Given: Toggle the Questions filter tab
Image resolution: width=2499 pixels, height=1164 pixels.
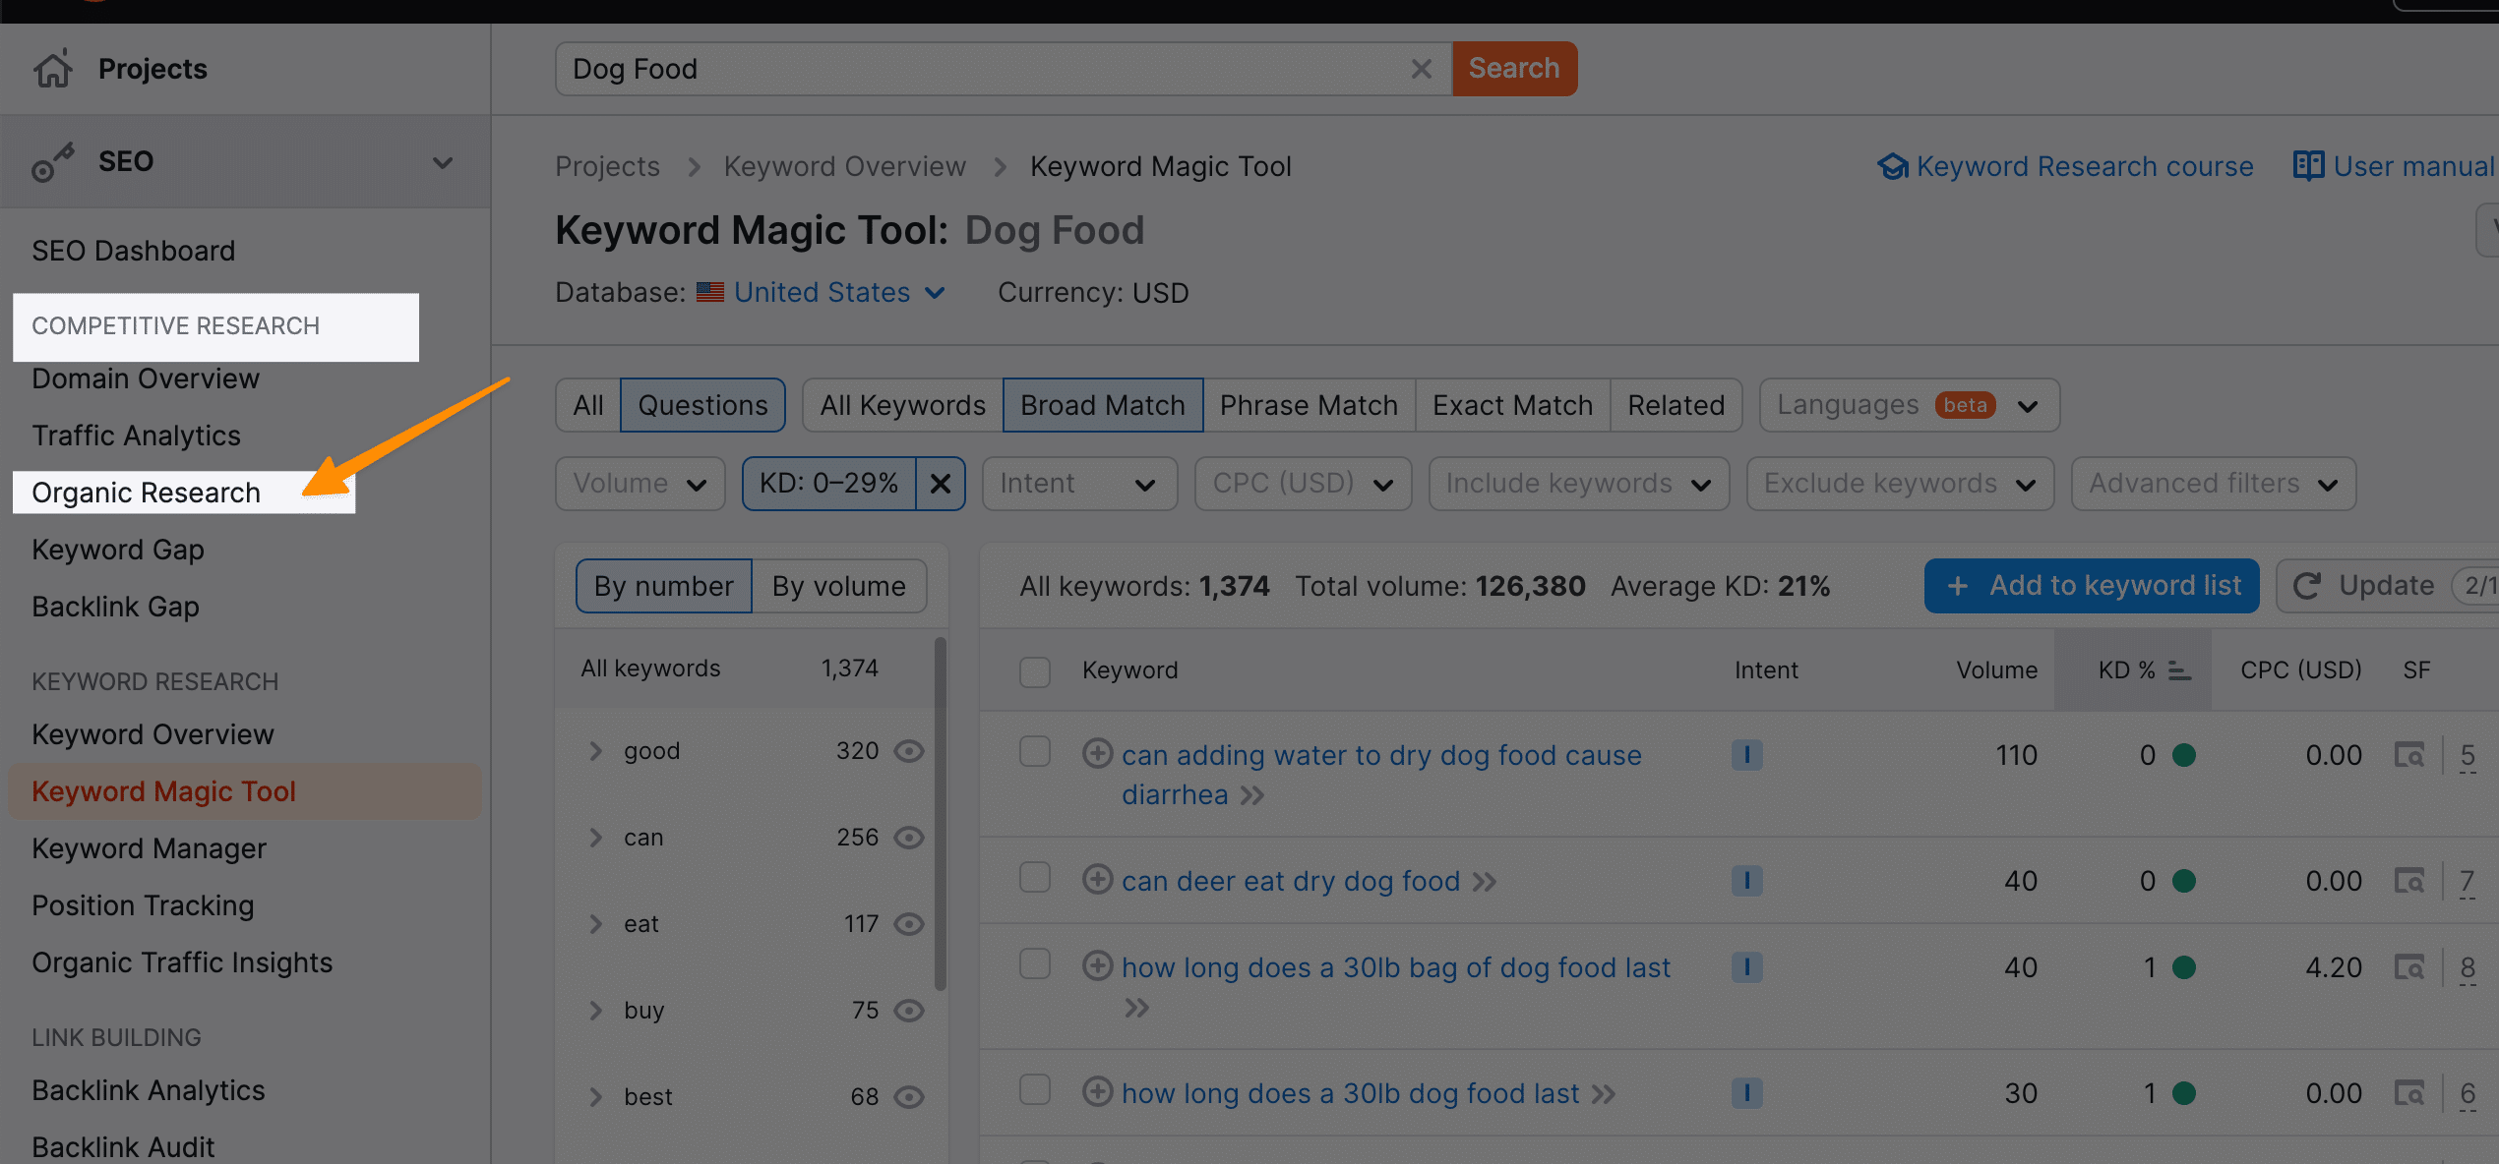Looking at the screenshot, I should (x=701, y=404).
